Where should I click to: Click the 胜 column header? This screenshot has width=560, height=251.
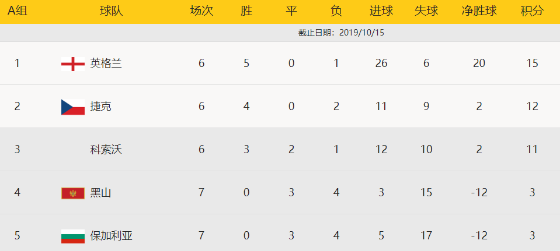tap(246, 11)
